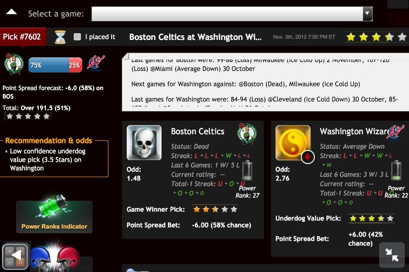
Task: Click Game Winner Pick orange stars
Action: click(215, 209)
